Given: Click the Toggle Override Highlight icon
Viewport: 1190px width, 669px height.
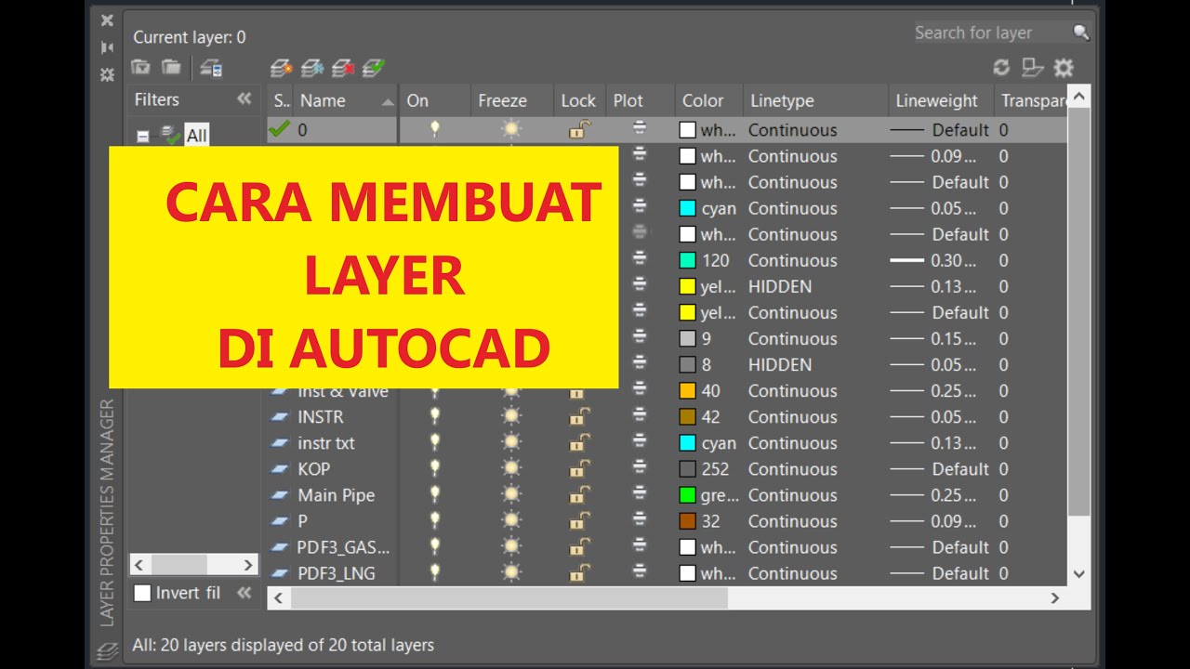Looking at the screenshot, I should pyautogui.click(x=1032, y=67).
